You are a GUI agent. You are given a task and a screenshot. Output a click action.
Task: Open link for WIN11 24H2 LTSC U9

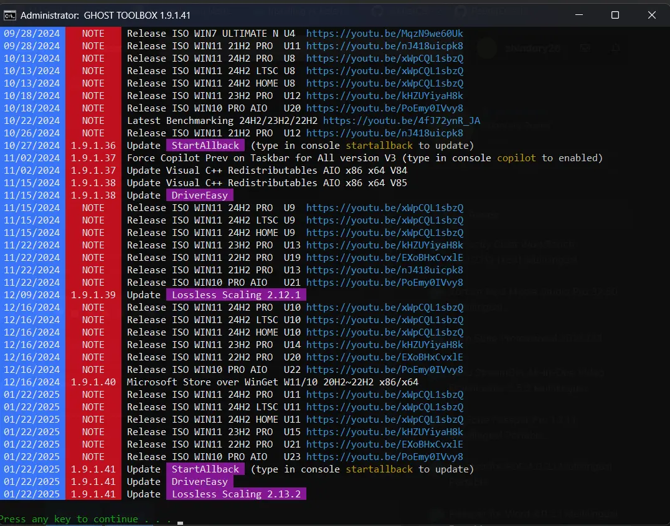(x=385, y=220)
